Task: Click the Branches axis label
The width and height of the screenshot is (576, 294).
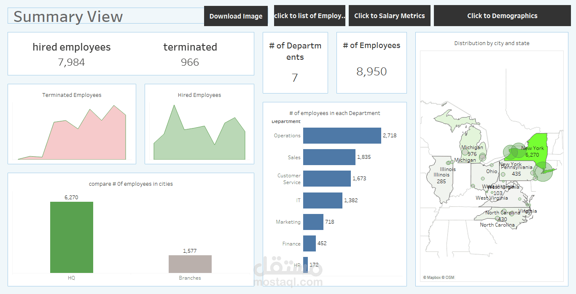Action: [190, 278]
